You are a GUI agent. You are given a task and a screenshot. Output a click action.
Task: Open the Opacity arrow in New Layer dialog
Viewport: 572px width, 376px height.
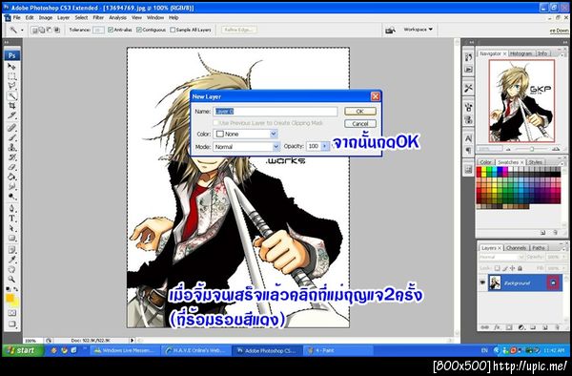pos(325,146)
